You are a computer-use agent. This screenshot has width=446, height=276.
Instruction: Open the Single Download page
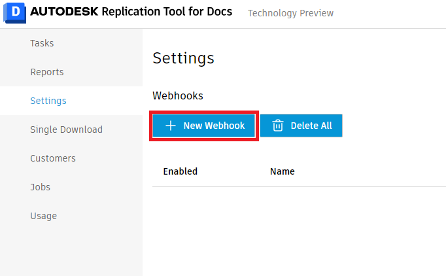[x=66, y=129]
